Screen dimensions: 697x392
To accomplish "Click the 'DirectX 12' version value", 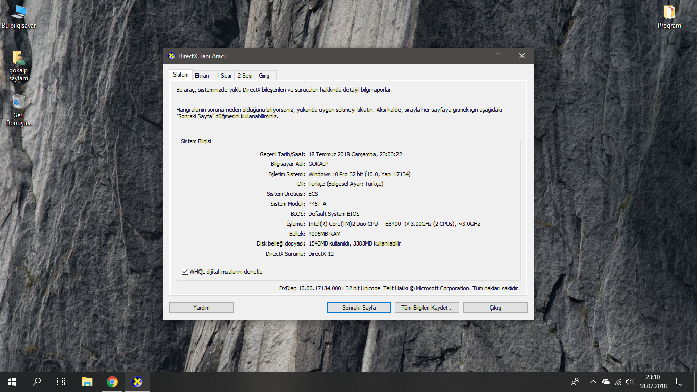I will tap(321, 254).
